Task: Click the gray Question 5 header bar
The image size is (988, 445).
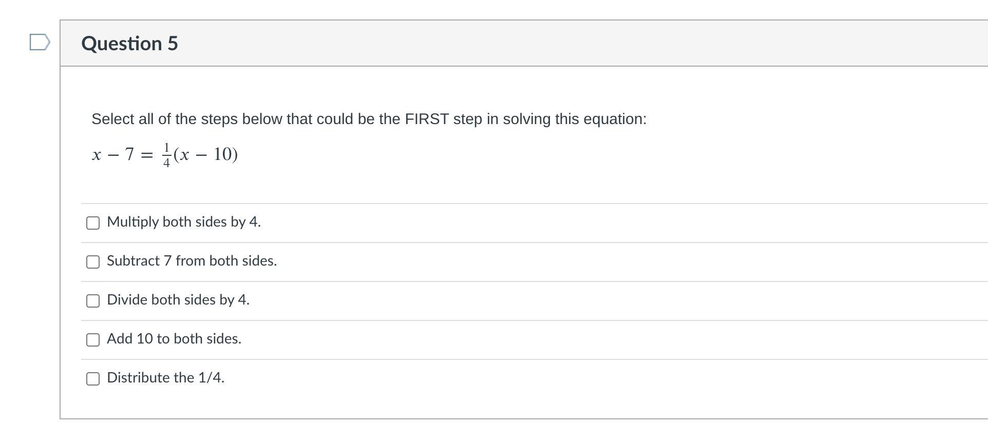Action: click(x=565, y=44)
